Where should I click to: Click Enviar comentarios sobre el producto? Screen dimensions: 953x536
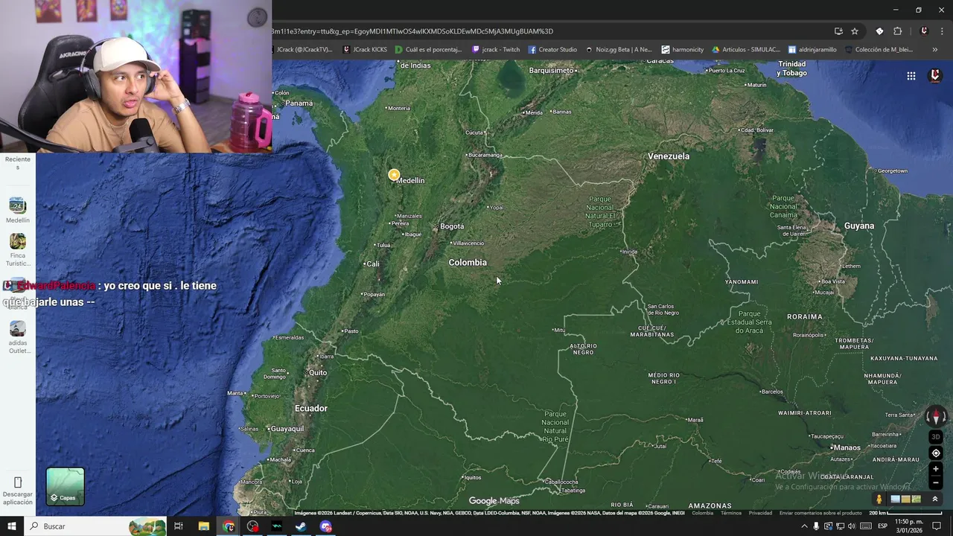pos(820,513)
